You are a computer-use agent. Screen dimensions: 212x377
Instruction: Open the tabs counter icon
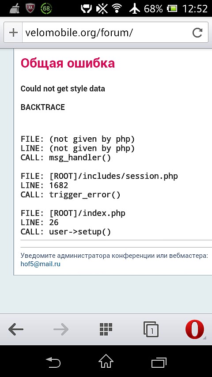tap(151, 329)
